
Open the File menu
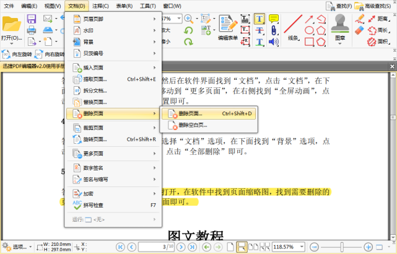[x=9, y=6]
